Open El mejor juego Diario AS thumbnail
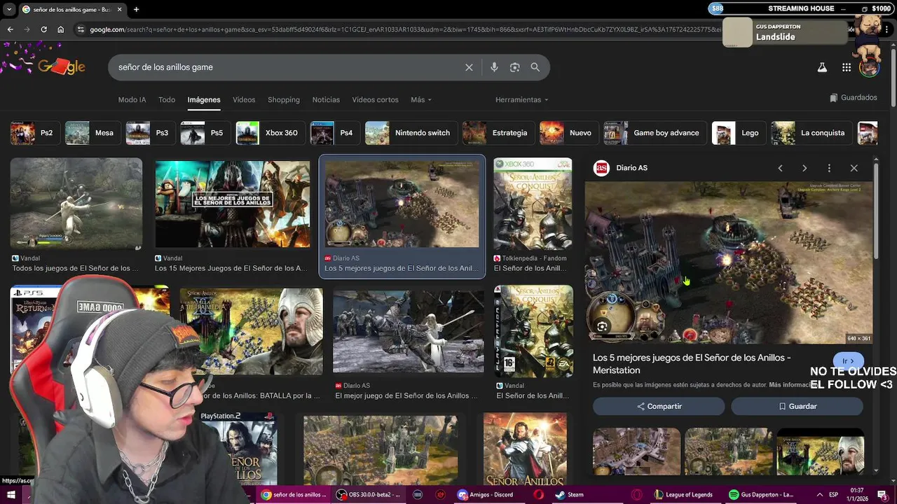The width and height of the screenshot is (897, 504). pyautogui.click(x=409, y=332)
